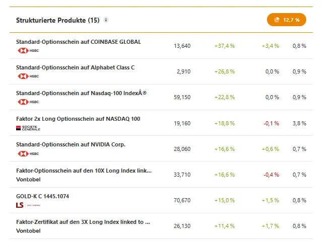Viewport: 336px width, 244px height.
Task: Select the +0,6 % daily change value
Action: [271, 149]
